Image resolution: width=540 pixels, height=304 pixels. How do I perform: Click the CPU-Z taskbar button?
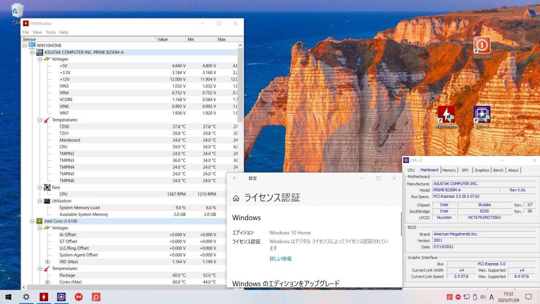[x=61, y=297]
